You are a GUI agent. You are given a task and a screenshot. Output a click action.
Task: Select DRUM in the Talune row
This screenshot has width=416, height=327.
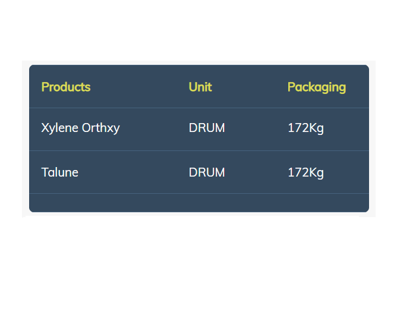pos(207,172)
